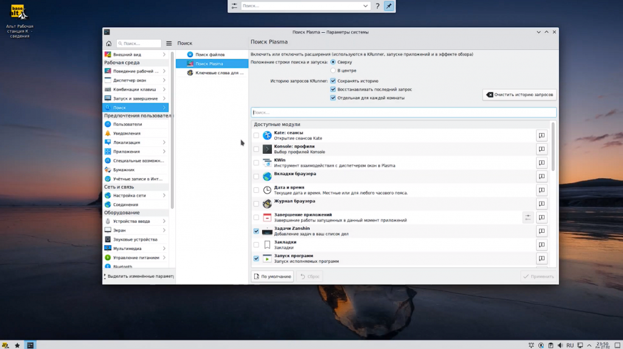Screen dimensions: 623x349
Task: Click the Уведомления bell icon
Action: pyautogui.click(x=108, y=133)
